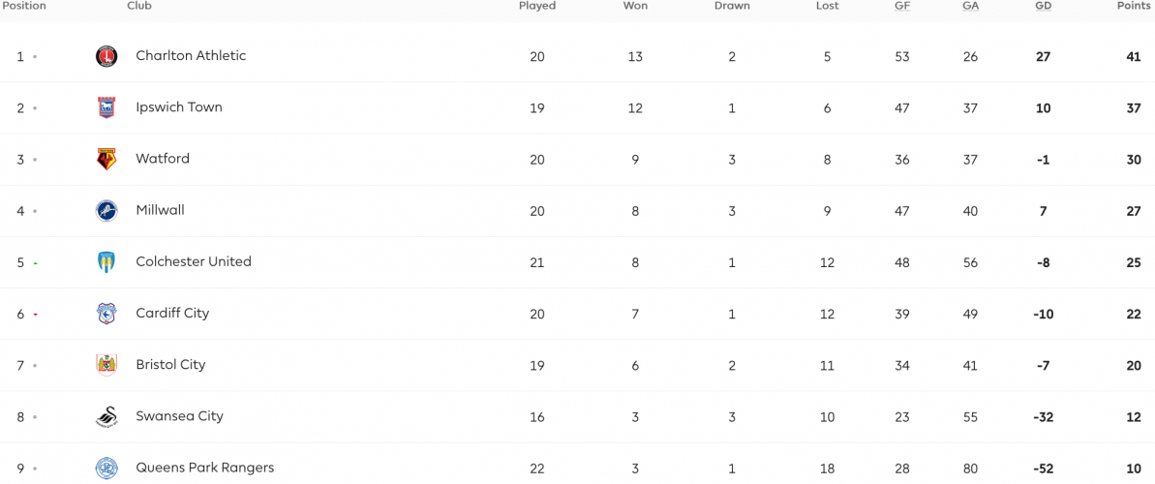Screen dimensions: 1155x484
Task: Open the Colchester United crest icon
Action: pyautogui.click(x=106, y=262)
